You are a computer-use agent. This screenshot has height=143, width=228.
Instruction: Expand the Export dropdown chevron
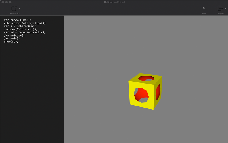pyautogui.click(x=225, y=9)
